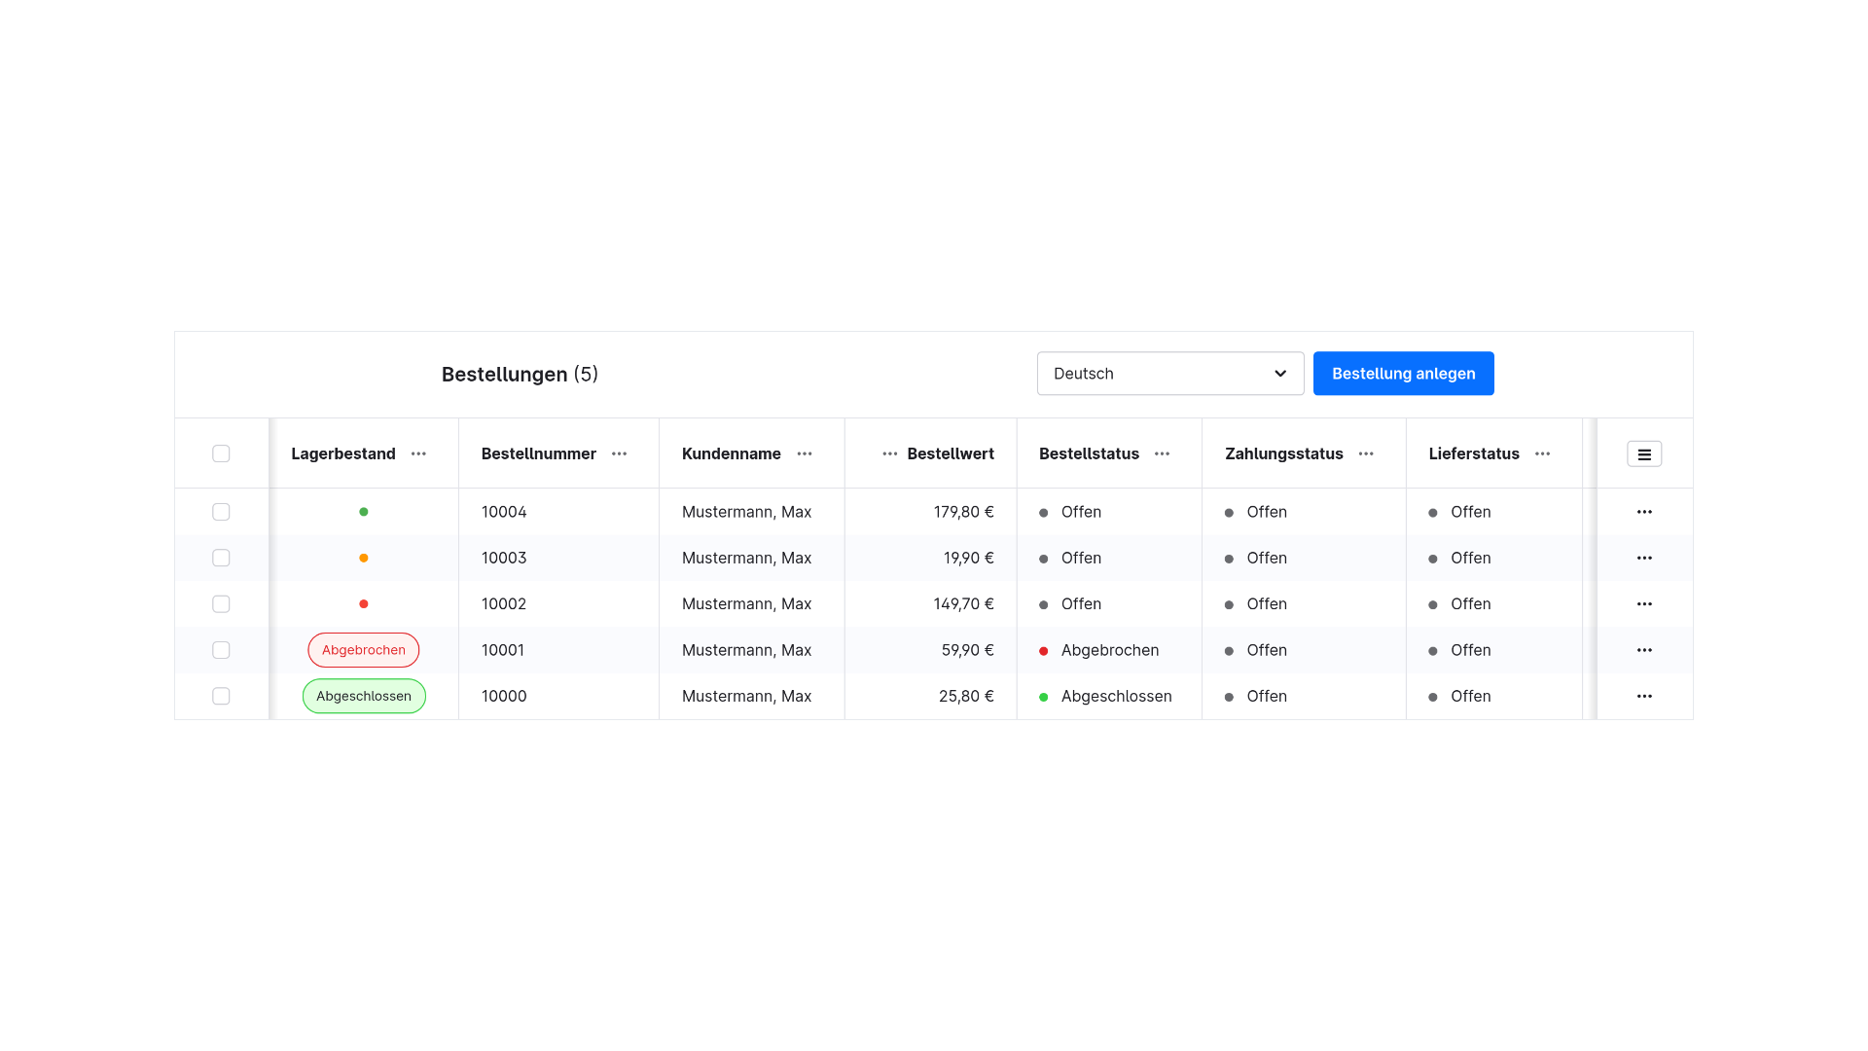Select checkbox for order 10003
The height and width of the screenshot is (1051, 1868).
tap(221, 558)
